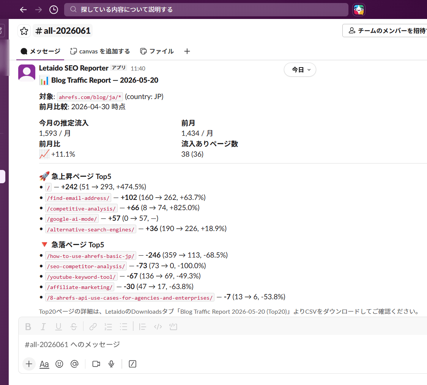
Task: Click the /alternative-search-engines/ entry
Action: tap(91, 229)
